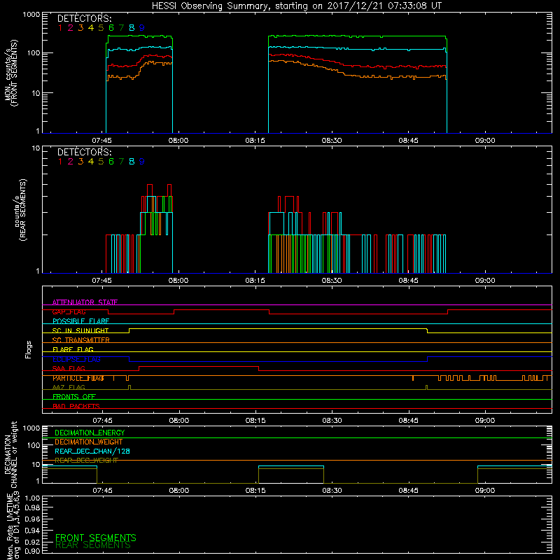Click 08:15 tick under rear segments plot
This screenshot has height=560, width=560.
click(x=255, y=281)
